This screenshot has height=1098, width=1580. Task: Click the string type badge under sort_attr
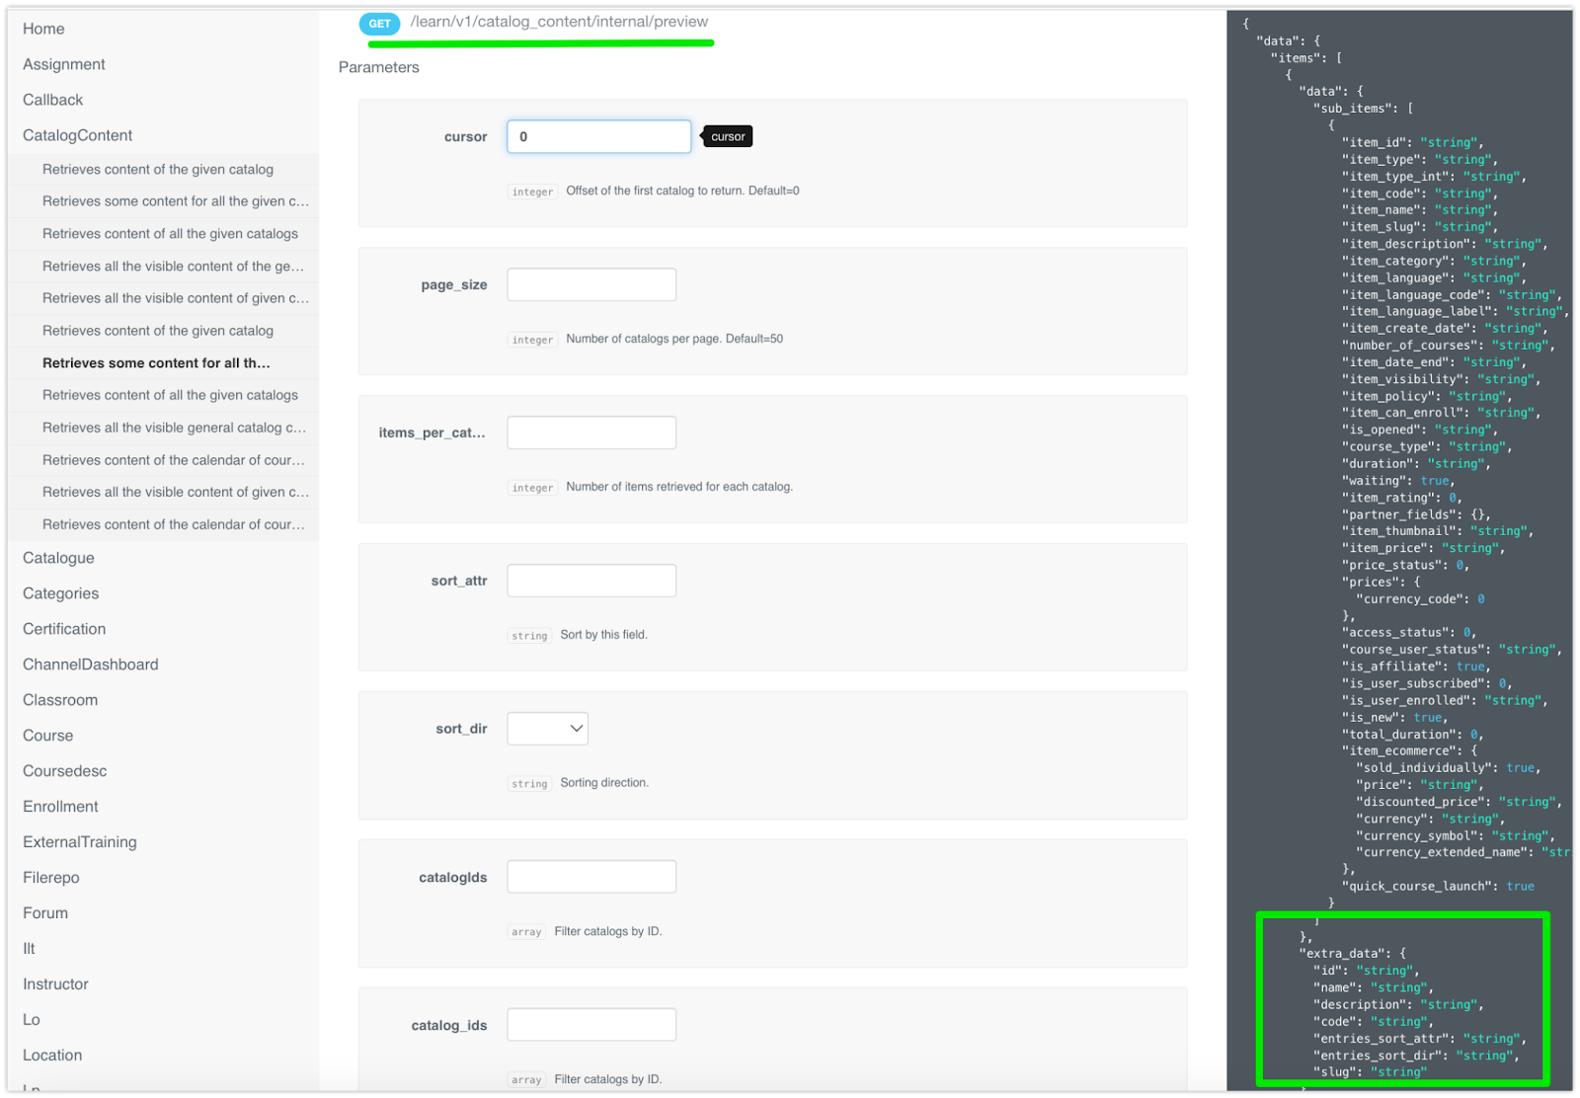pyautogui.click(x=529, y=635)
